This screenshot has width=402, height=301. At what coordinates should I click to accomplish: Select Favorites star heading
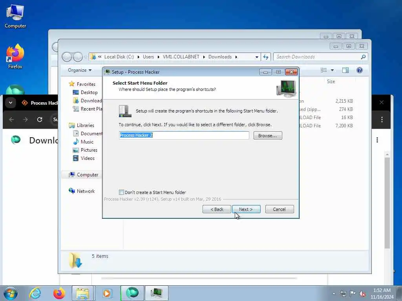[82, 84]
